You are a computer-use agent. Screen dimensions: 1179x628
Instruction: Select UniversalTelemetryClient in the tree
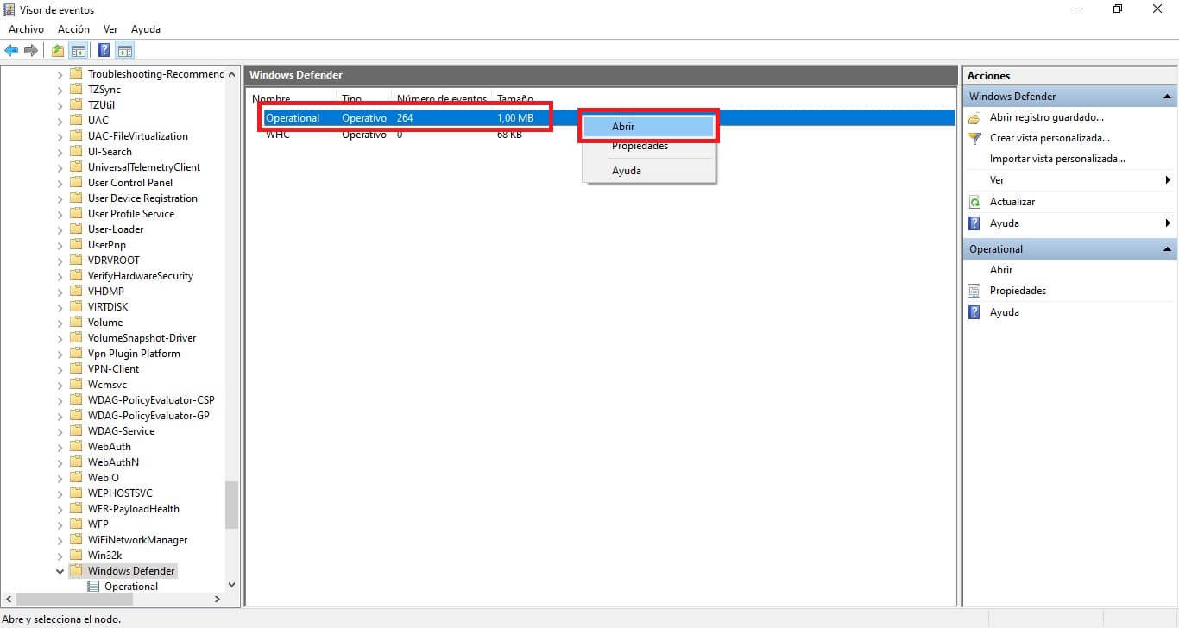pyautogui.click(x=144, y=167)
